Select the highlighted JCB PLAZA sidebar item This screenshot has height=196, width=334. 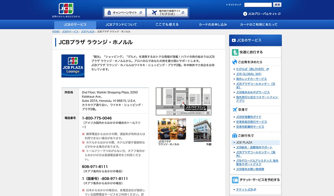click(x=256, y=143)
